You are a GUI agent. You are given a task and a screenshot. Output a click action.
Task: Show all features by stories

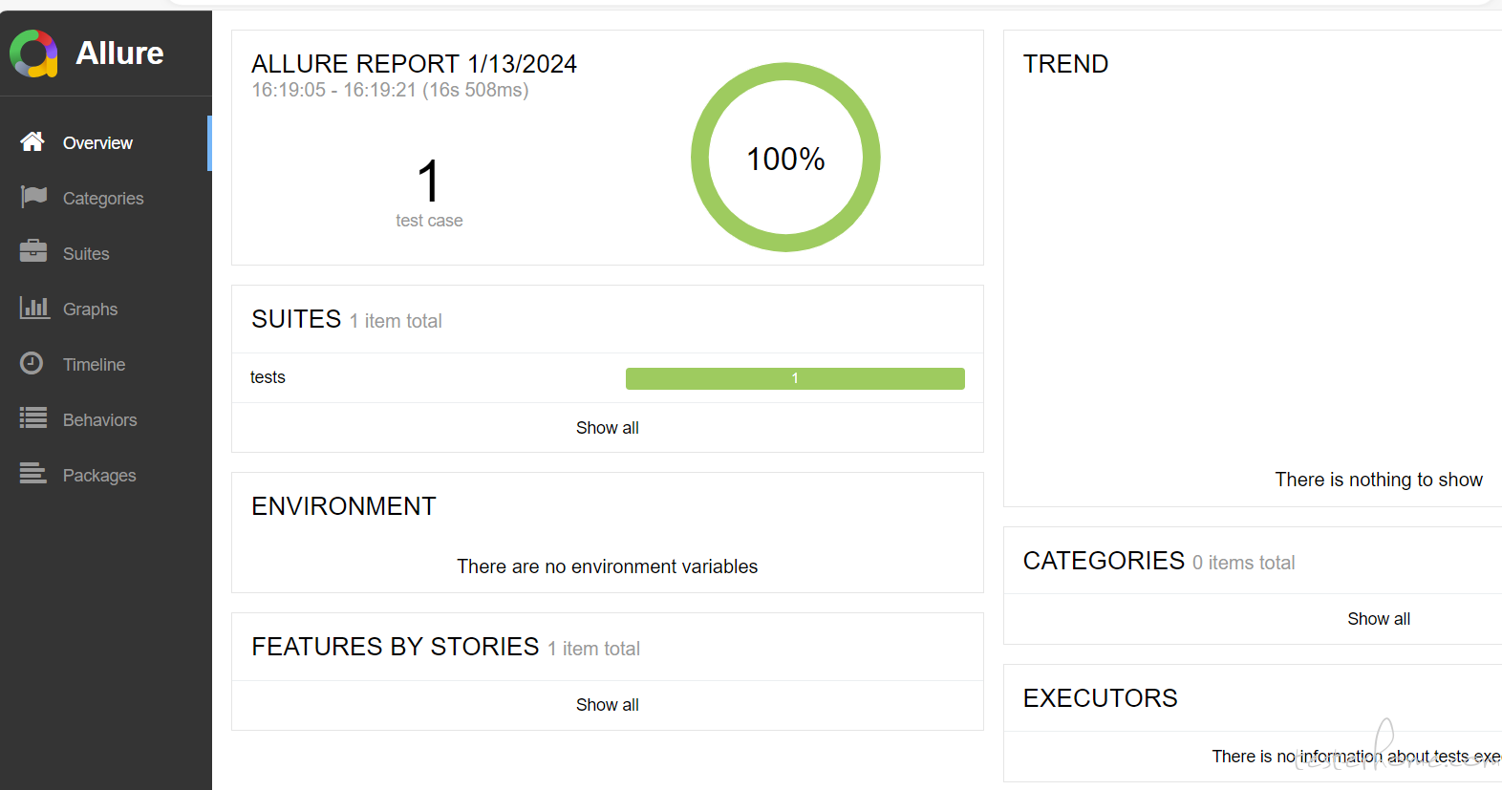[x=608, y=705]
